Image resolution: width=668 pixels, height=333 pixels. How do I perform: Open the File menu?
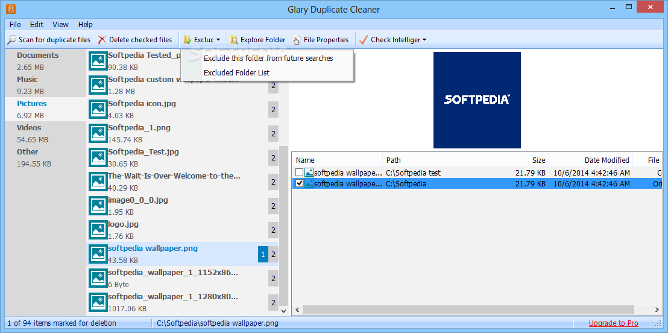click(x=15, y=24)
